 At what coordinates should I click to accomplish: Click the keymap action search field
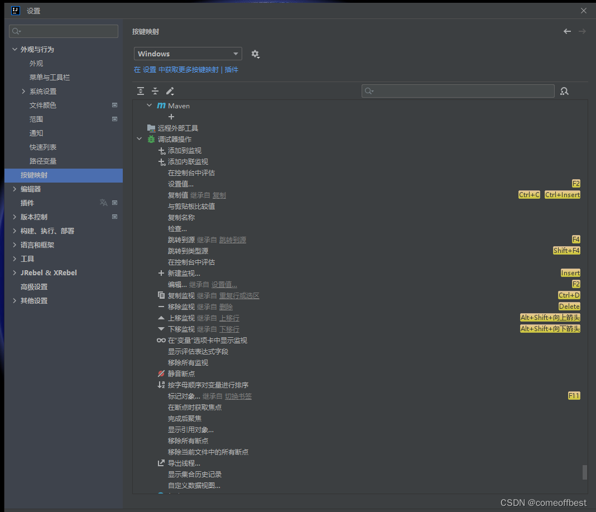point(458,91)
